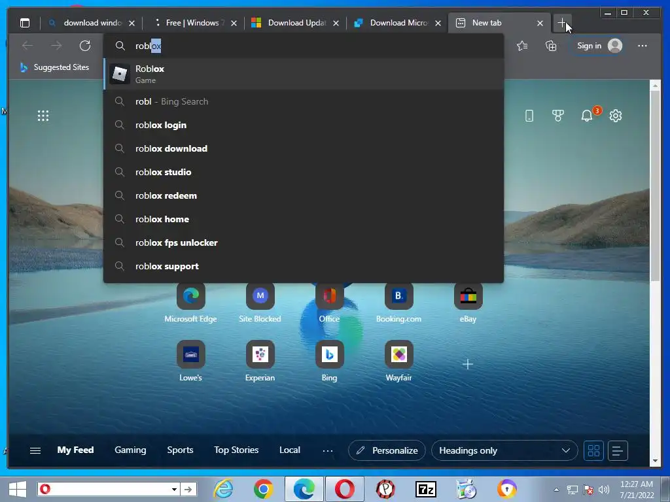
Task: Choose 'roblox redeem' suggestion
Action: click(304, 195)
